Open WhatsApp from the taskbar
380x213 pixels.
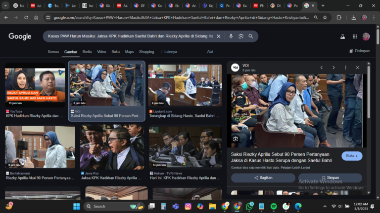pyautogui.click(x=249, y=207)
